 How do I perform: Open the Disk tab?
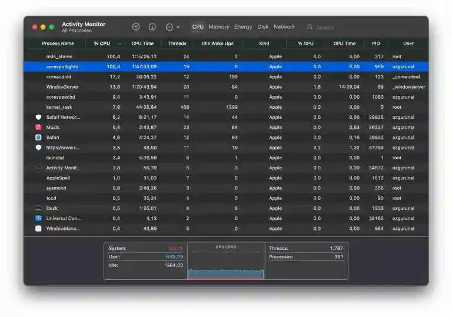[262, 27]
